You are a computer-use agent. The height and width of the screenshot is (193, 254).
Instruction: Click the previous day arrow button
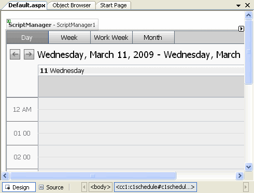15,54
